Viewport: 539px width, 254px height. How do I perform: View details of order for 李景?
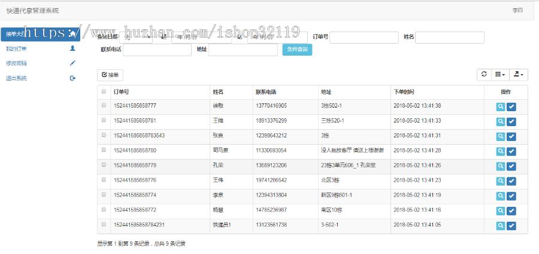[501, 196]
